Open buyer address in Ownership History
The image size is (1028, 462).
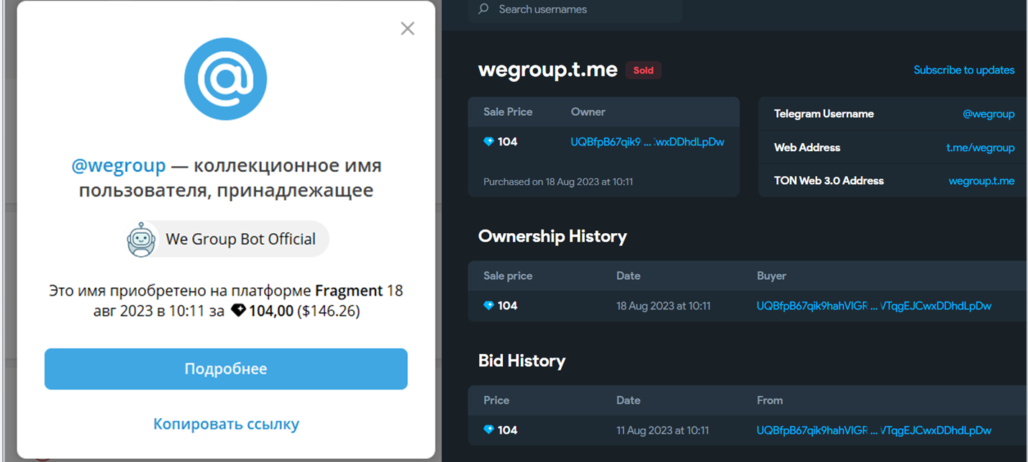pyautogui.click(x=874, y=306)
